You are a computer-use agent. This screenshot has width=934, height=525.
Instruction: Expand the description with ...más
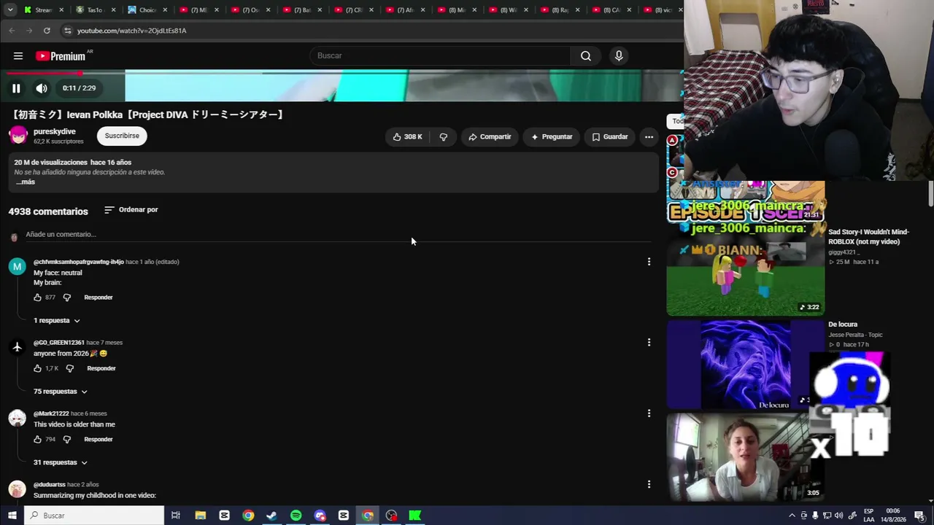[x=26, y=182]
